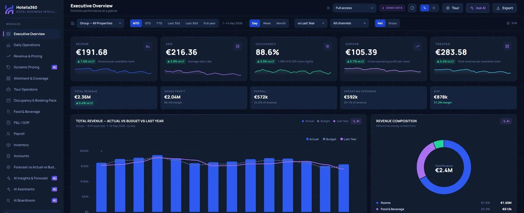524x213 pixels.
Task: Click the ADR card coins icon
Action: (238, 46)
